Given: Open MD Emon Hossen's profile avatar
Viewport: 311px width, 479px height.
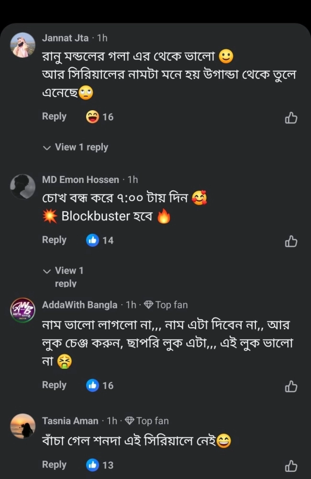Looking at the screenshot, I should coord(23,187).
